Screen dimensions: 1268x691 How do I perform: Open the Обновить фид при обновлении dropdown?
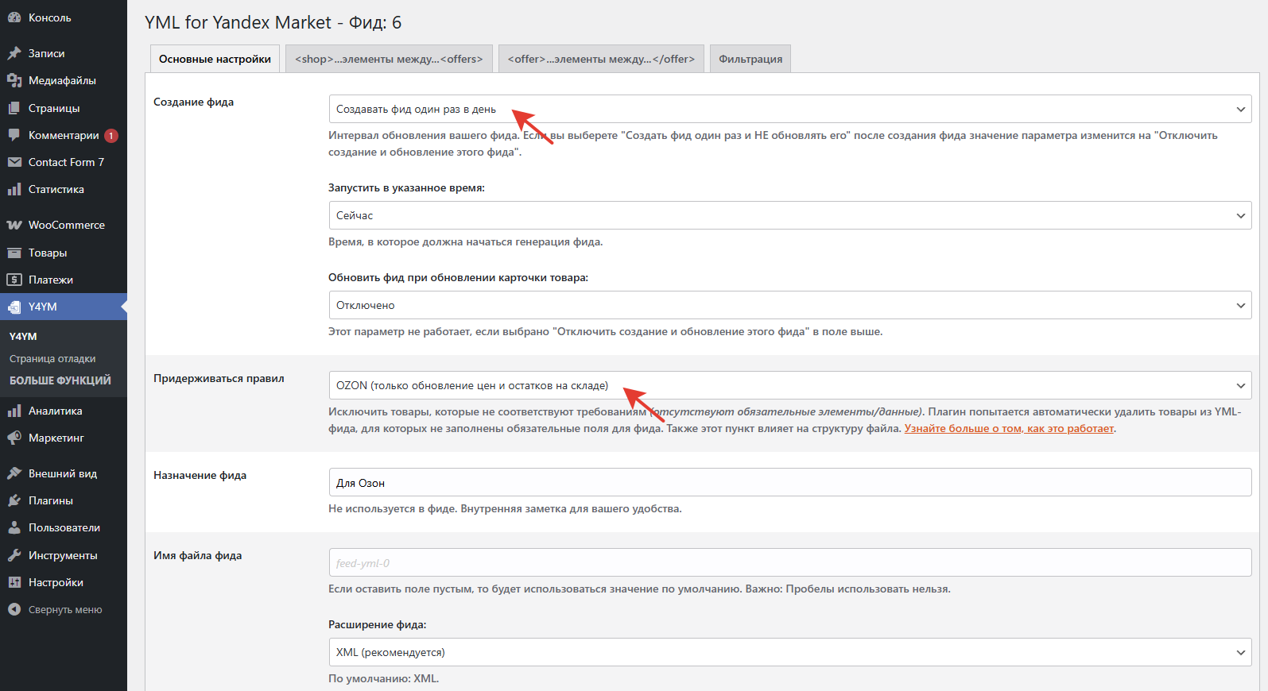tap(789, 305)
